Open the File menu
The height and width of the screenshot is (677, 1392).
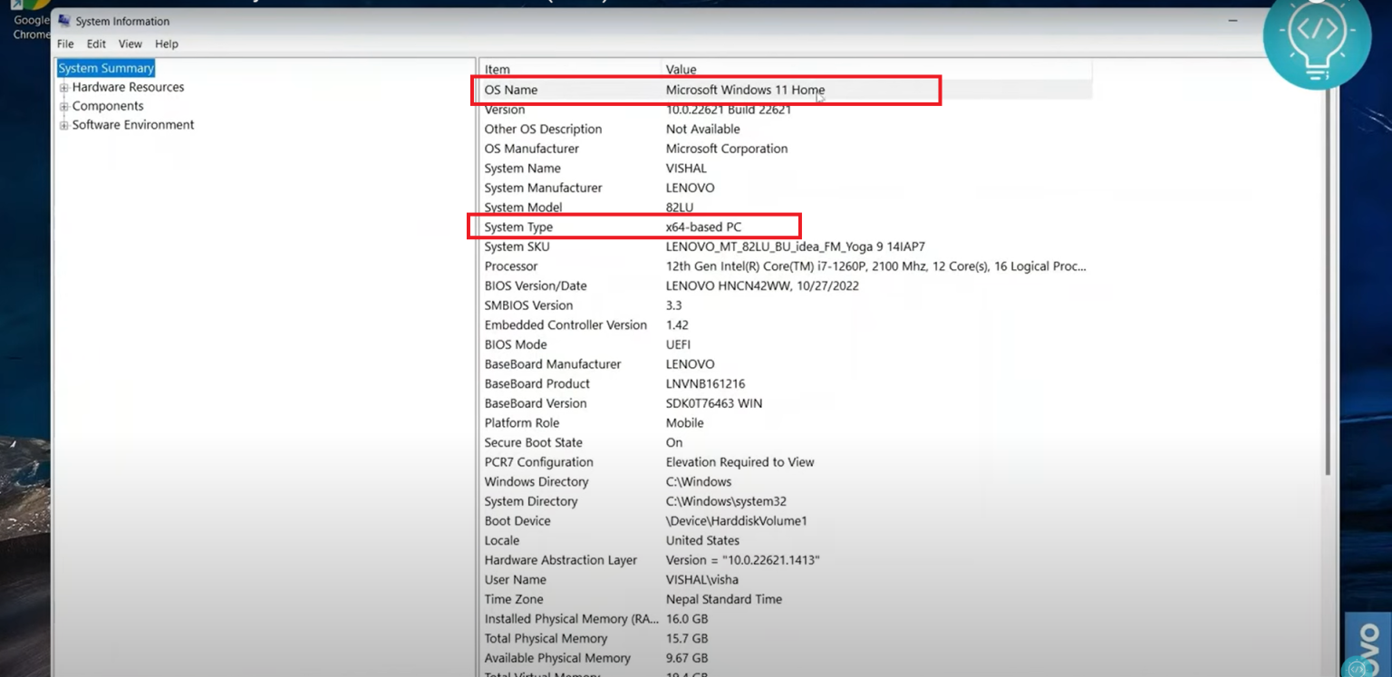65,44
